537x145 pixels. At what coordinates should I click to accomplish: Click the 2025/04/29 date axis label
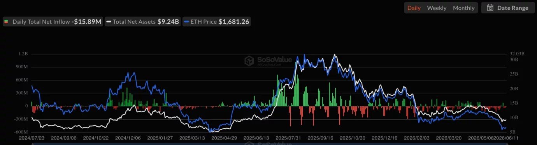pyautogui.click(x=224, y=138)
